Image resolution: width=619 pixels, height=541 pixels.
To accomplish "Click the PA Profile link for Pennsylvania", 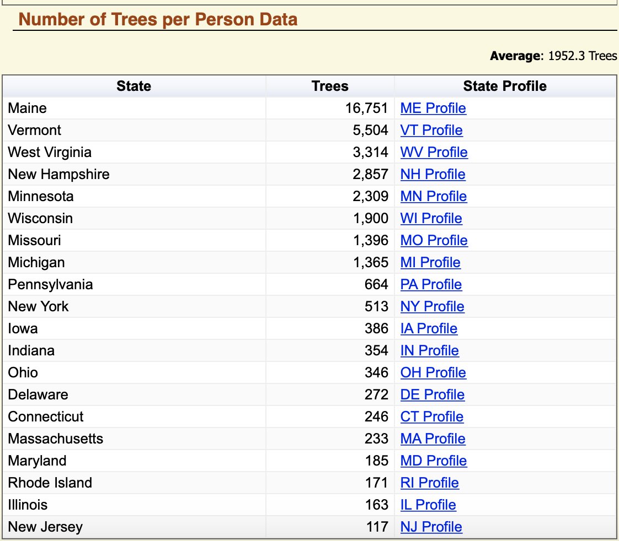I will tap(431, 284).
